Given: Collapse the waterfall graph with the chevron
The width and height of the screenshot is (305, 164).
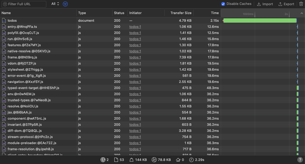Looking at the screenshot, I should pyautogui.click(x=302, y=13).
